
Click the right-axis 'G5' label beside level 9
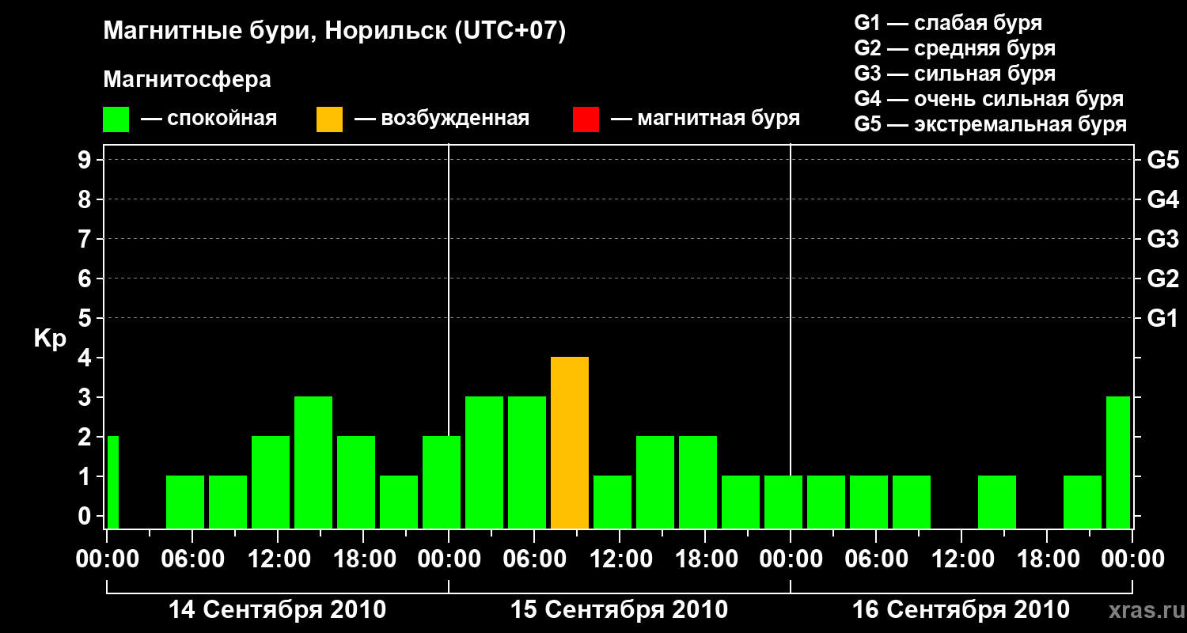pos(1162,160)
